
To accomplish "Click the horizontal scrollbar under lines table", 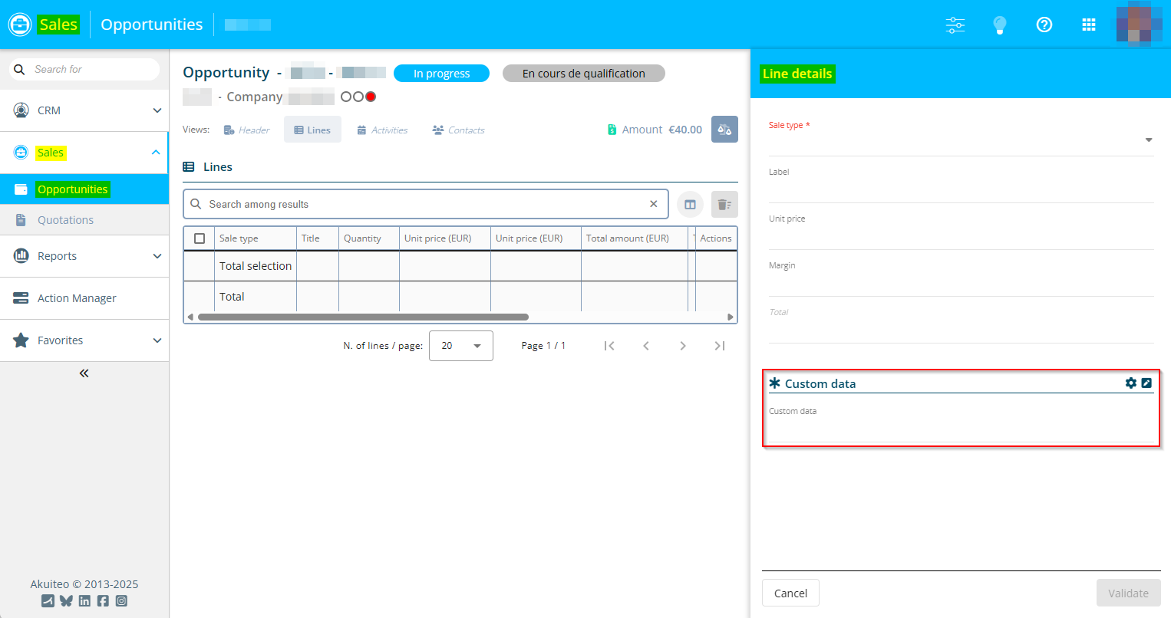I will coord(363,317).
